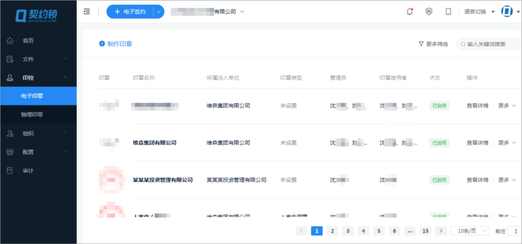Click the home icon beside 首页
The width and height of the screenshot is (522, 244).
(10, 41)
